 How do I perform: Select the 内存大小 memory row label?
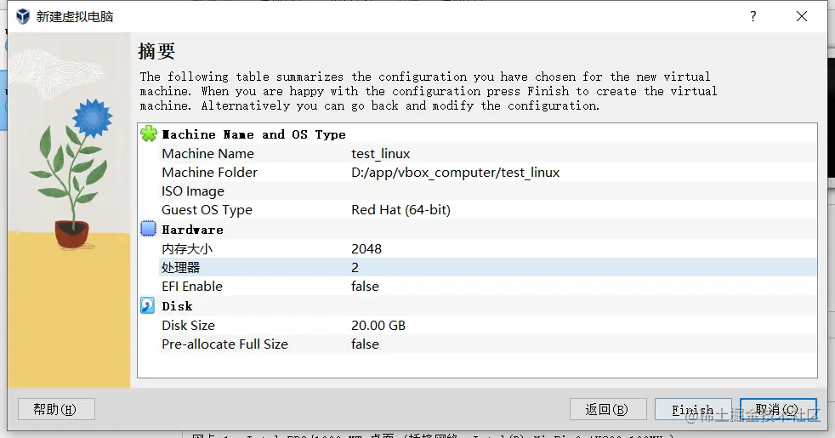tap(187, 249)
